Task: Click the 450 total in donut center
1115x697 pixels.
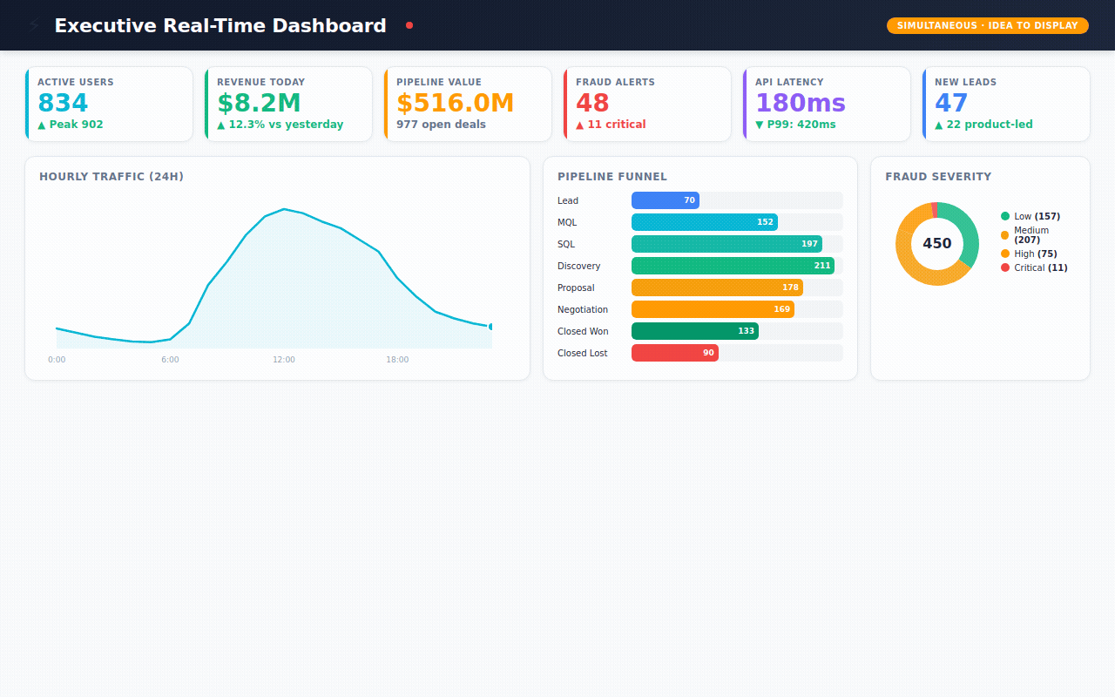Action: tap(936, 243)
